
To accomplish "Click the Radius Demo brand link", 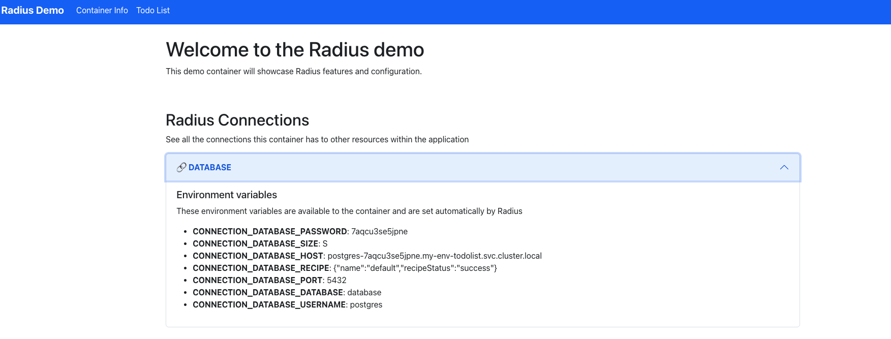I will tap(33, 10).
